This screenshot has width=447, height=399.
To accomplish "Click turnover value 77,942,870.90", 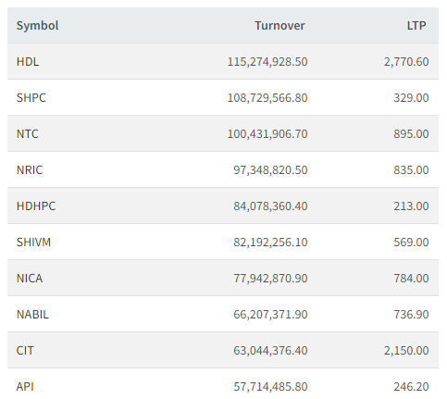I will point(270,279).
